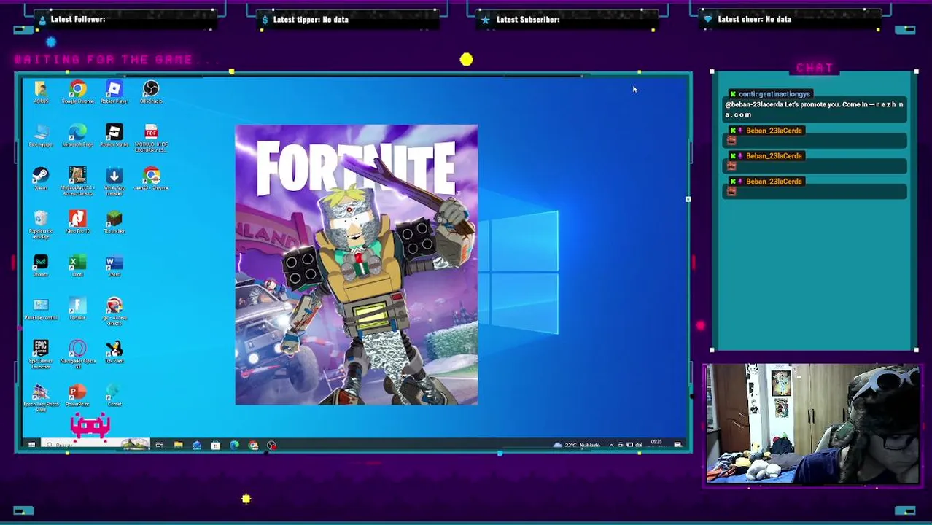Select the contingentnactiongye chat username
Image resolution: width=932 pixels, height=525 pixels.
pyautogui.click(x=774, y=94)
